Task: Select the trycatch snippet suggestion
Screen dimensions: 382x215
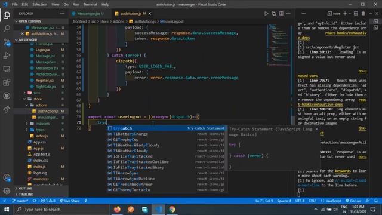Action: (x=166, y=128)
